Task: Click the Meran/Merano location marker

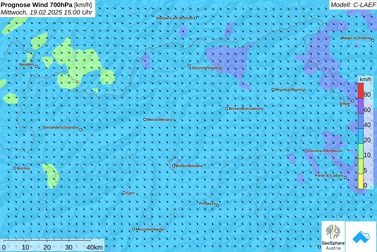Action: tap(145, 120)
